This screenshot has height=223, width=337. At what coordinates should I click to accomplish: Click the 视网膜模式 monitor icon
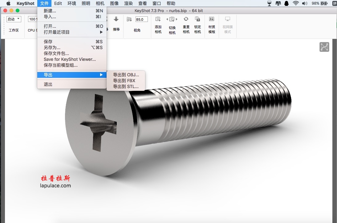tap(227, 19)
